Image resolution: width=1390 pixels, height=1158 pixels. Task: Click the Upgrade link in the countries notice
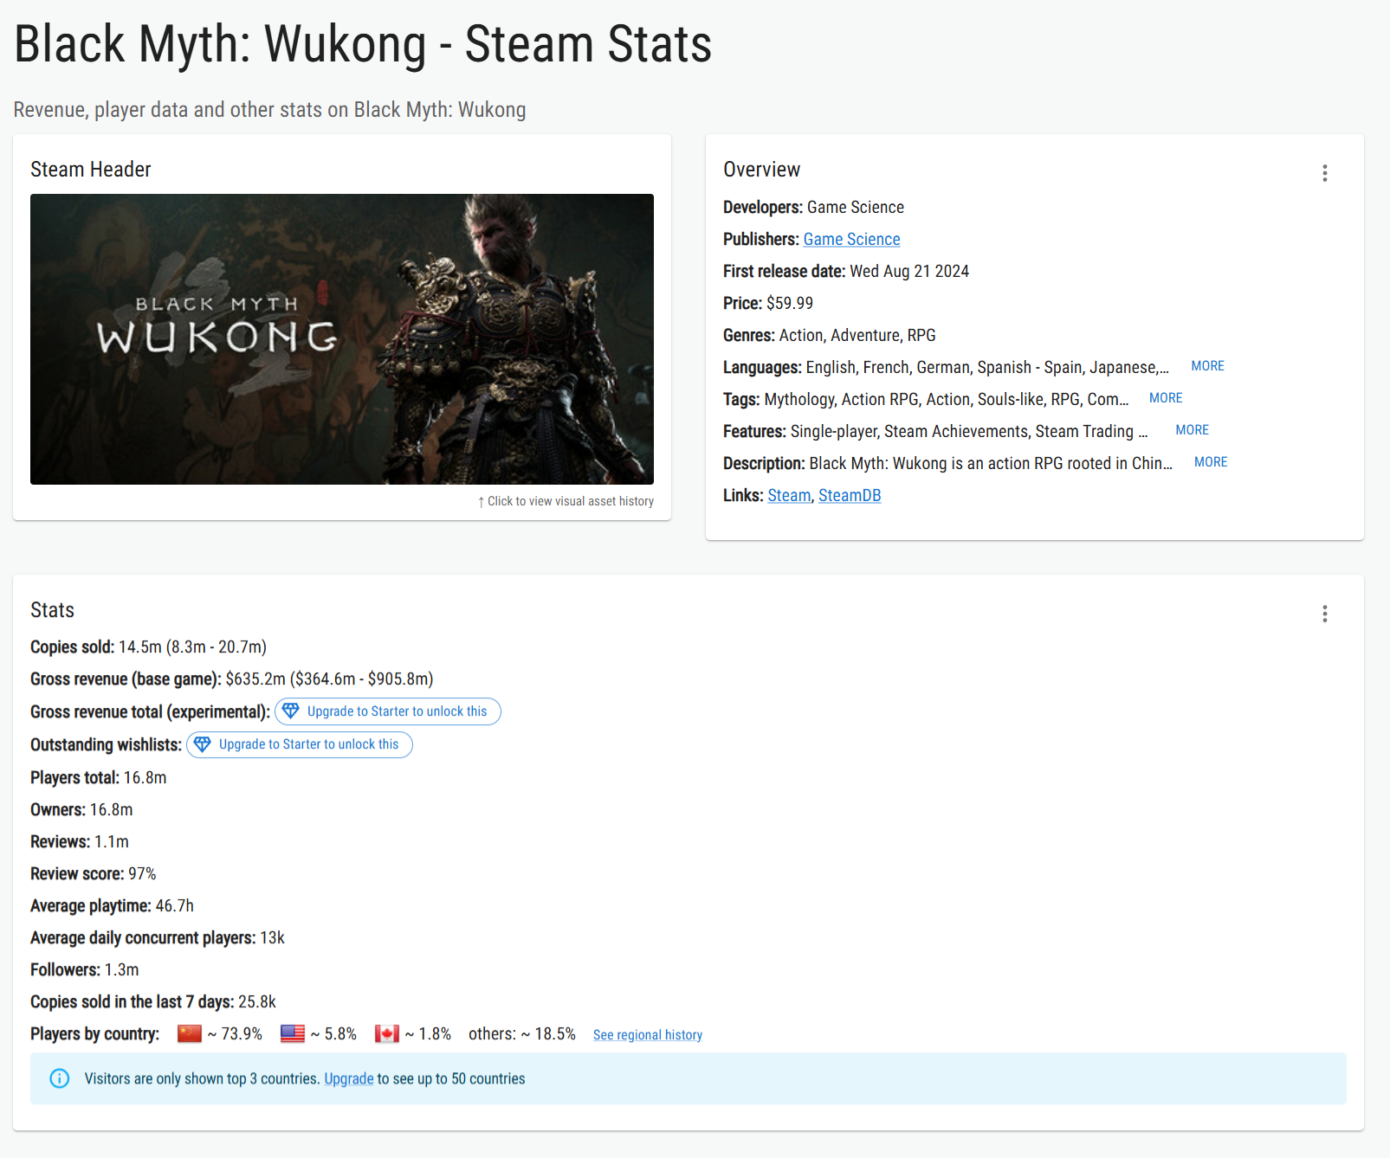(x=349, y=1079)
